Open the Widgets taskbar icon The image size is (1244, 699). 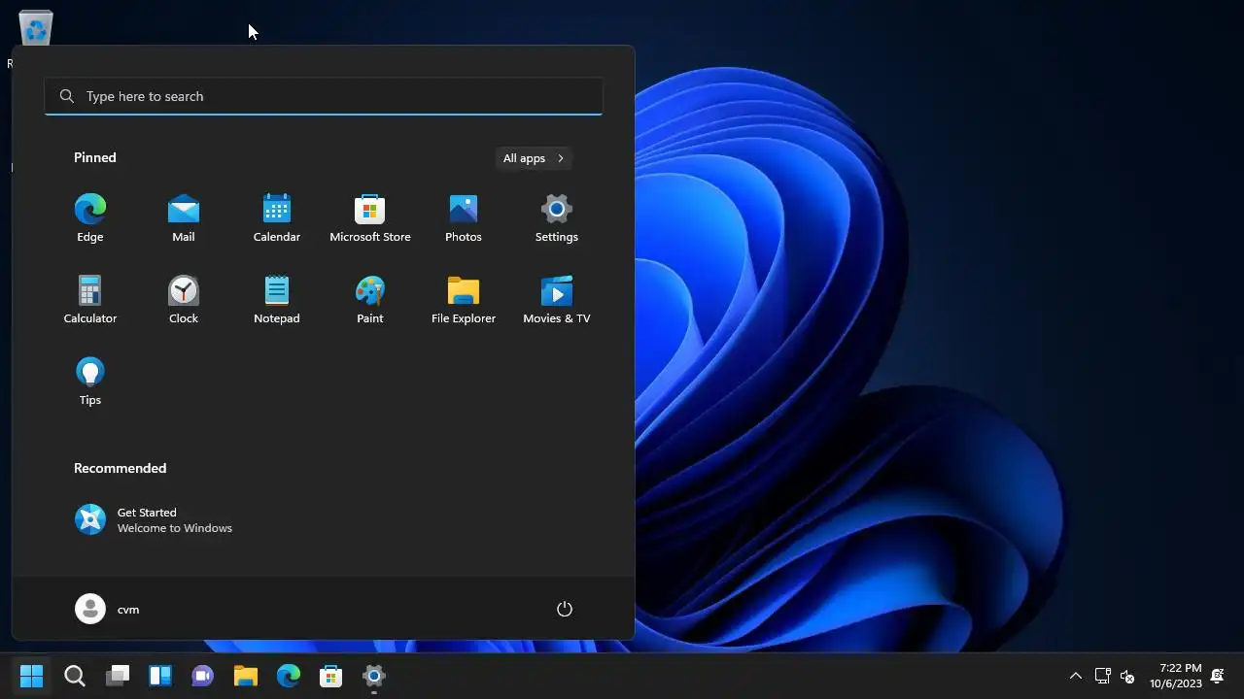pos(160,676)
